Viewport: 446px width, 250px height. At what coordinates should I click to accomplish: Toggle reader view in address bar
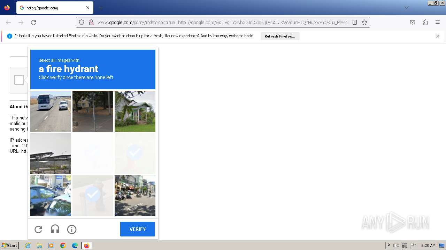pos(355,22)
